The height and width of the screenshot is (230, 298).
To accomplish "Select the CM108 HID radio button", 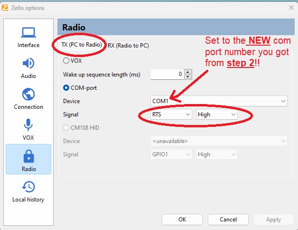I will (66, 127).
